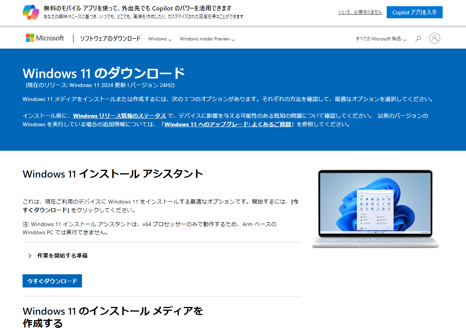Click the ソフトウェアのダウンロード link
The image size is (466, 331).
(110, 38)
